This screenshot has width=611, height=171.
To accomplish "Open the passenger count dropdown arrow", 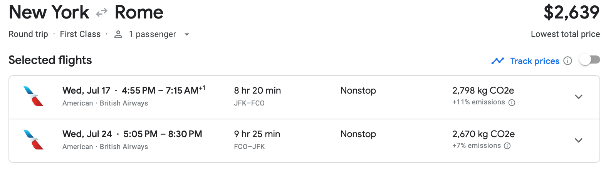I will click(187, 34).
